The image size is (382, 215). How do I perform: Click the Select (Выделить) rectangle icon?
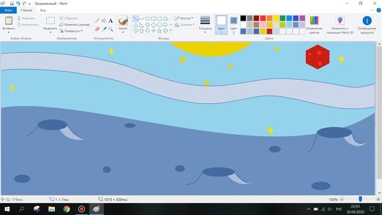pos(50,20)
